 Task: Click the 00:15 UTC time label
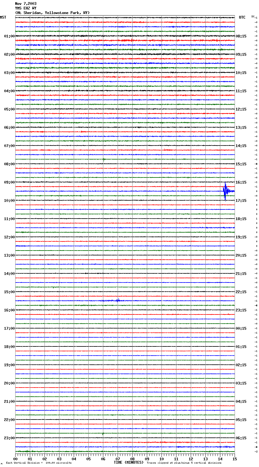click(241, 328)
